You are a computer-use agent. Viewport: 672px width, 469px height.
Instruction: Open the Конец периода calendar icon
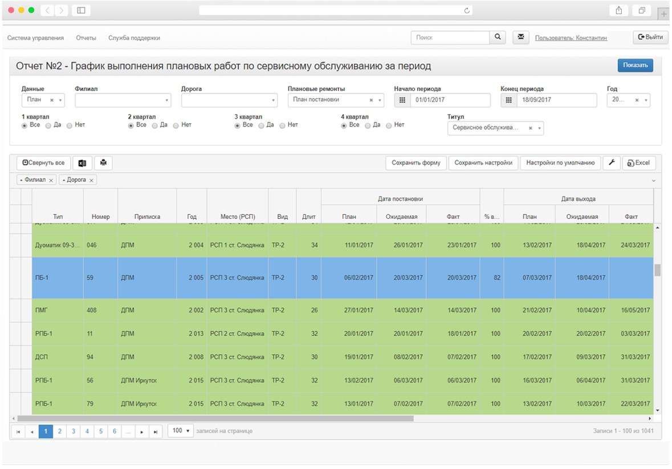coord(509,100)
